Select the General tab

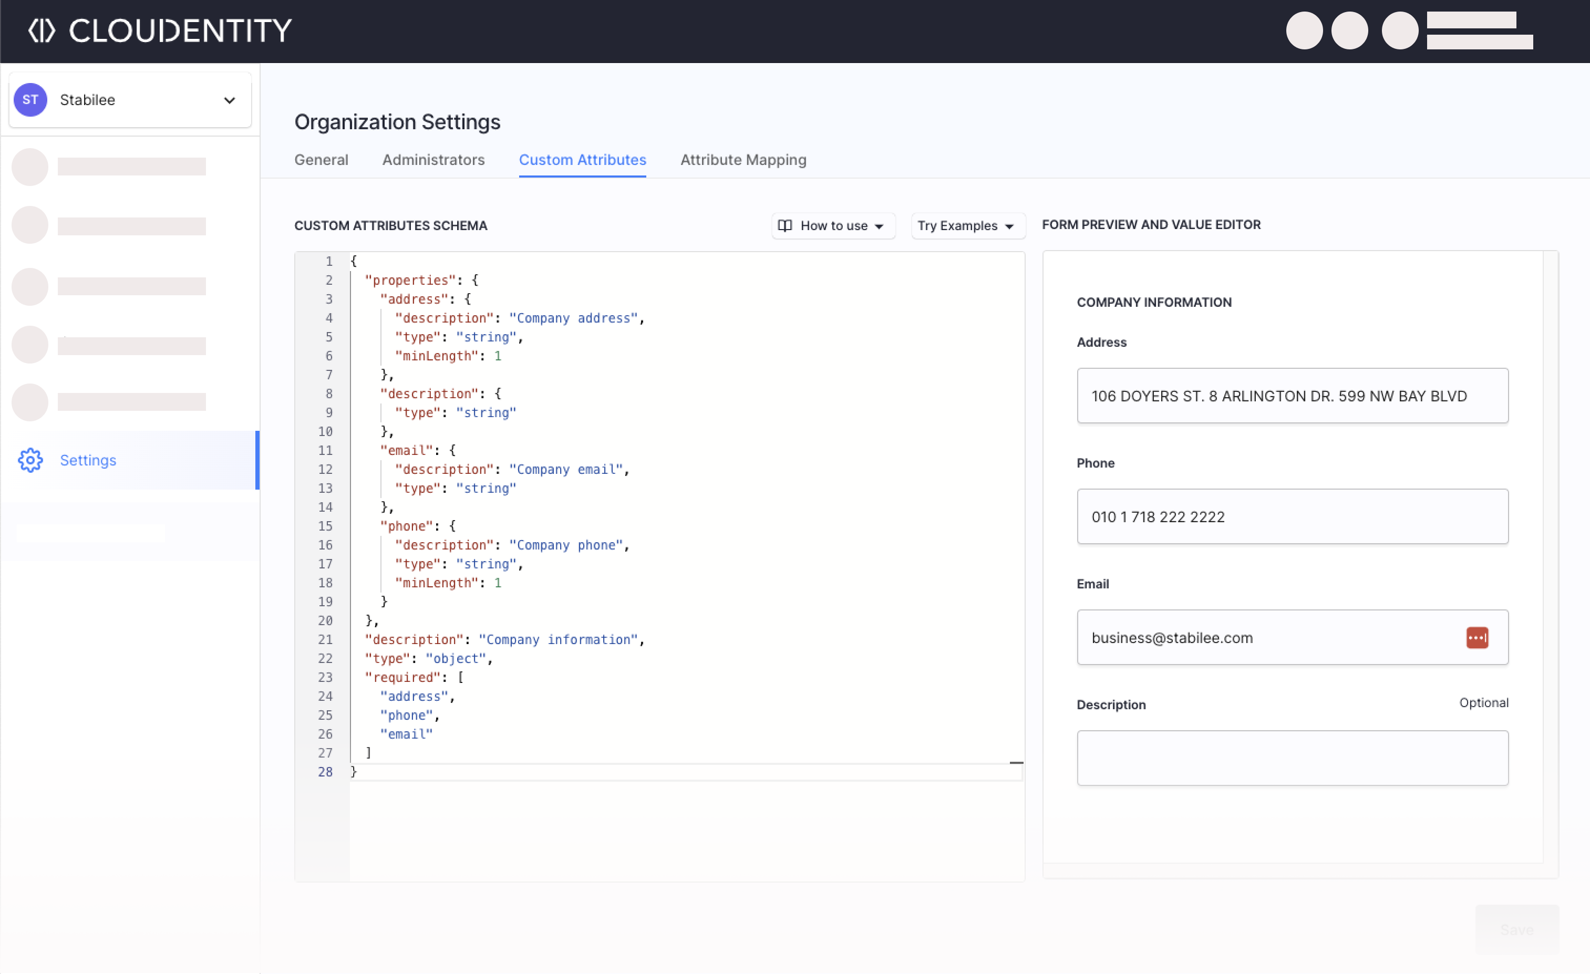pyautogui.click(x=322, y=159)
